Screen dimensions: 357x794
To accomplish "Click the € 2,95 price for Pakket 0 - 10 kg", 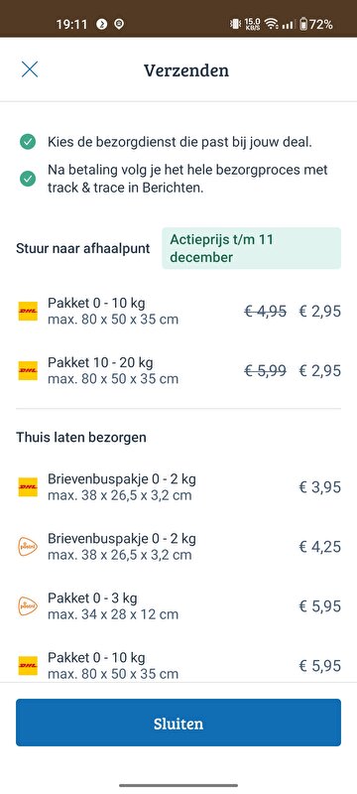I will pyautogui.click(x=319, y=312).
